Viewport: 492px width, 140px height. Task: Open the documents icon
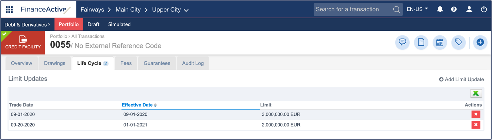[421, 43]
